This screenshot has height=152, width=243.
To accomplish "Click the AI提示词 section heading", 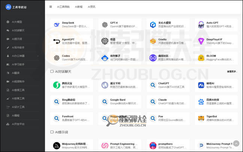I will point(61,132).
